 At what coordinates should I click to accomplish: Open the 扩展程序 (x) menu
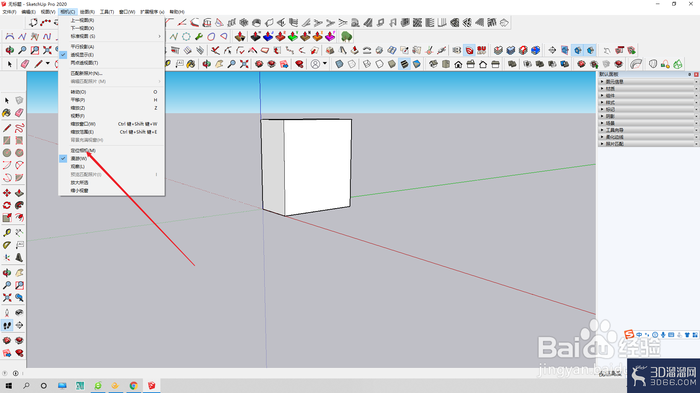tap(152, 12)
